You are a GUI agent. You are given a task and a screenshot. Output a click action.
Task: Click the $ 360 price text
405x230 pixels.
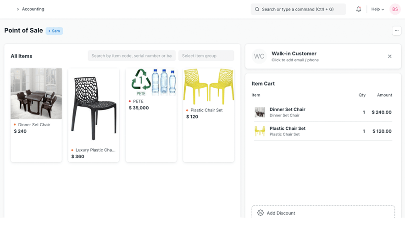78,156
